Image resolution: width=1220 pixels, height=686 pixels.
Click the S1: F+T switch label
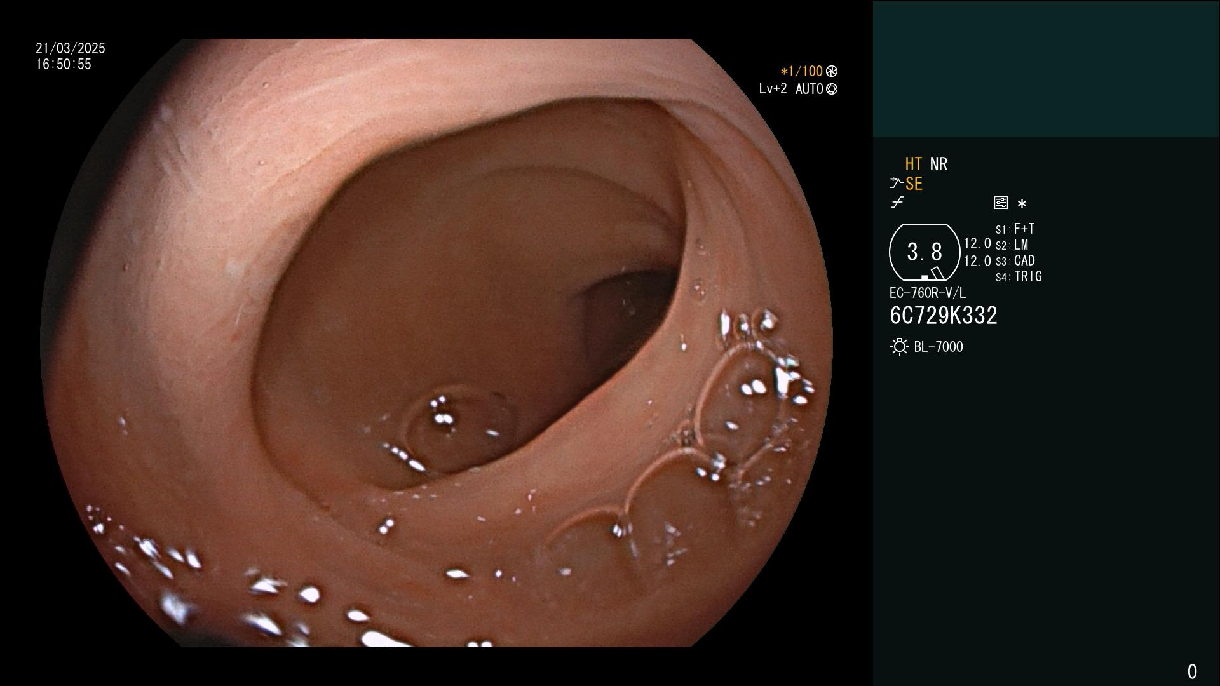pyautogui.click(x=1015, y=229)
